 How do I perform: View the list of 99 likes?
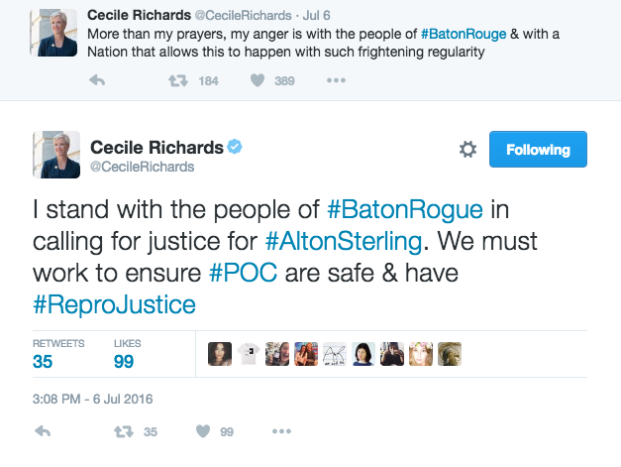(x=127, y=354)
